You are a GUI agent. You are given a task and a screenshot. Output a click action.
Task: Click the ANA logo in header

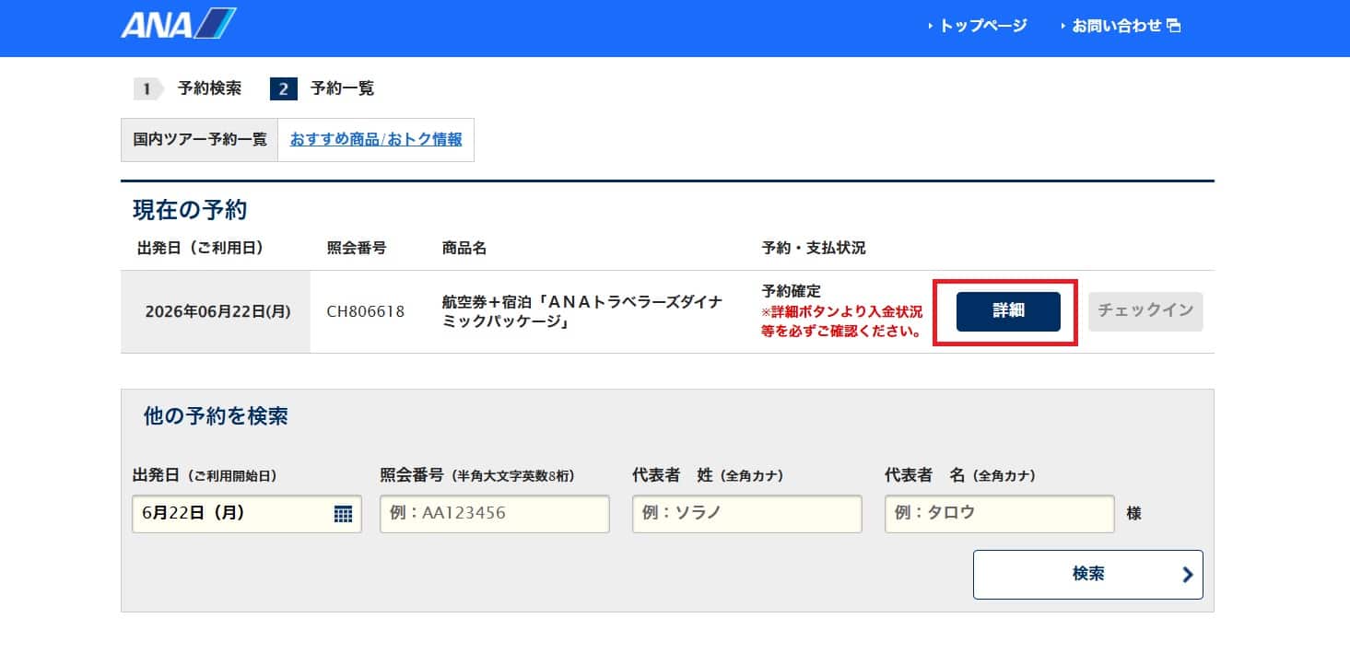(x=178, y=24)
